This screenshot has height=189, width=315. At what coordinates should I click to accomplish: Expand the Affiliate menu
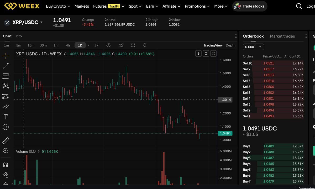point(171,6)
